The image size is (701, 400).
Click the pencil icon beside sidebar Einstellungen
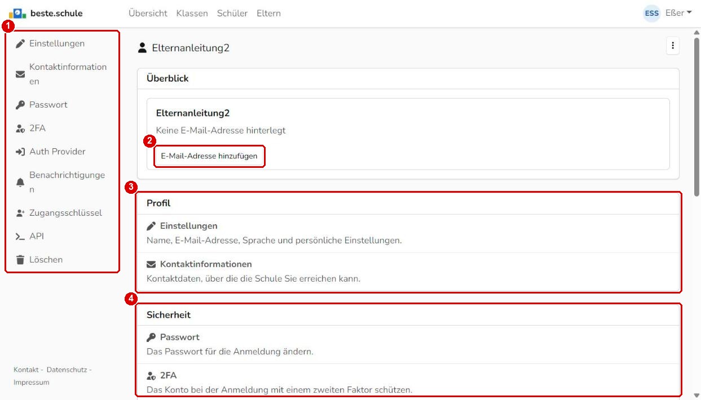click(x=21, y=43)
